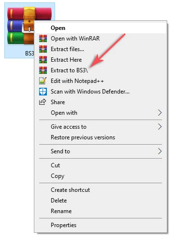Choose Open with WinRAR
Viewport: 175px width, 243px height.
(x=101, y=39)
